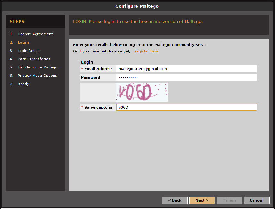
Task: Go to the Login Result step
Action: 29,51
